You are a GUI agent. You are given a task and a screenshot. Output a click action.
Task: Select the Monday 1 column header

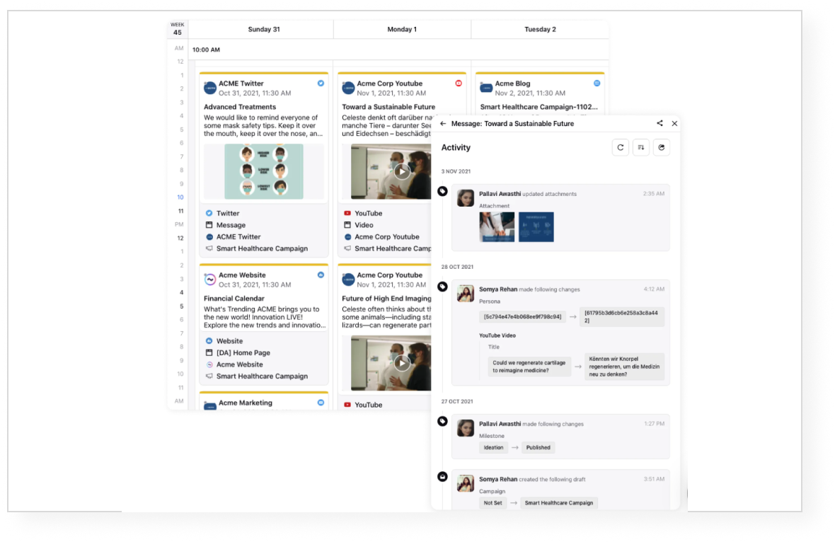pos(402,29)
